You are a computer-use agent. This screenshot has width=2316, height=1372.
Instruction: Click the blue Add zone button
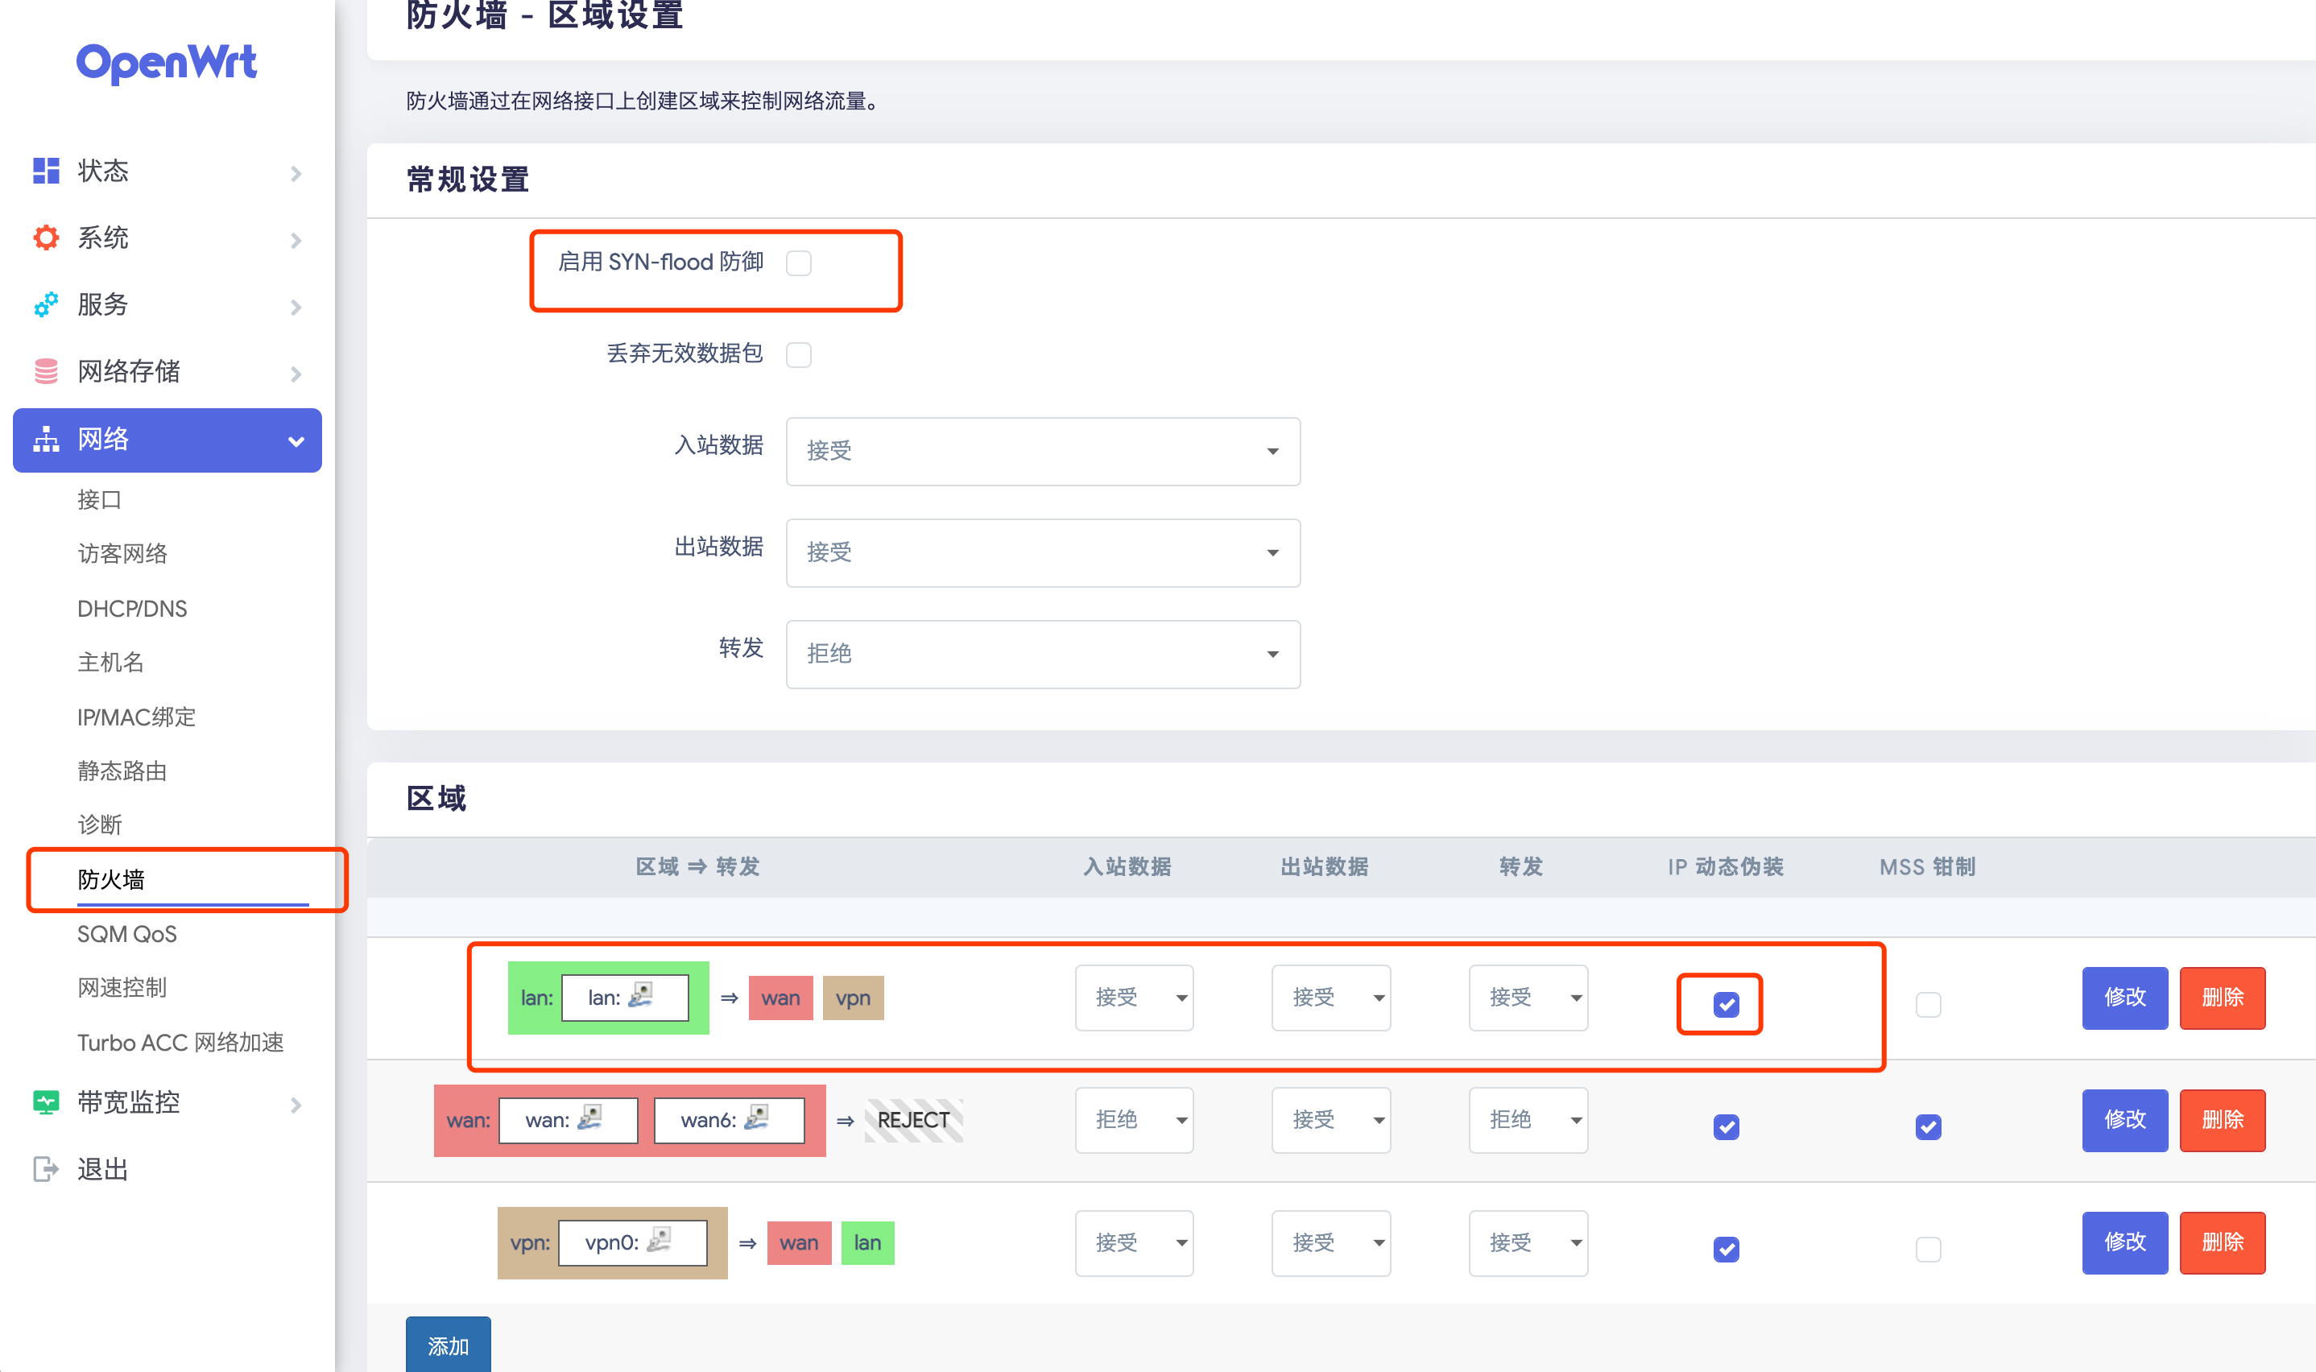(449, 1345)
